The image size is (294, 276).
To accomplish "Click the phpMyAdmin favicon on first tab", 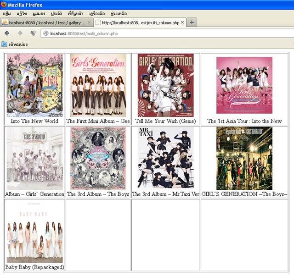I will pos(5,22).
